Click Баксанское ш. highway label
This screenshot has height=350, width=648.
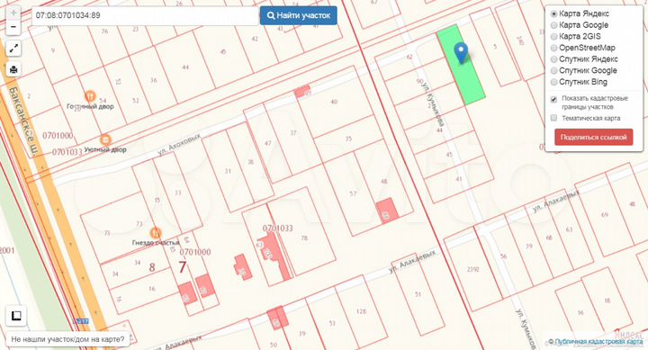click(22, 121)
